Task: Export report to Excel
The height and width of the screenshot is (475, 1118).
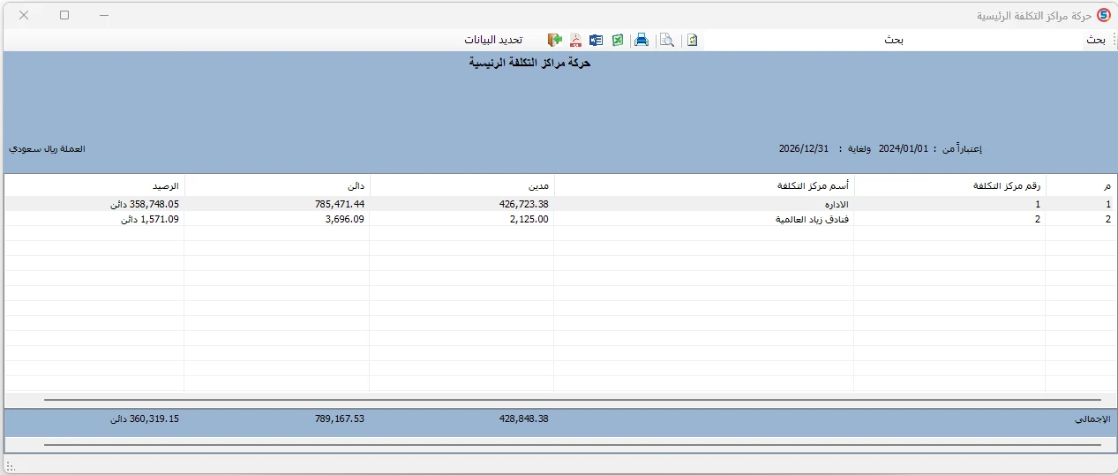Action: click(619, 40)
